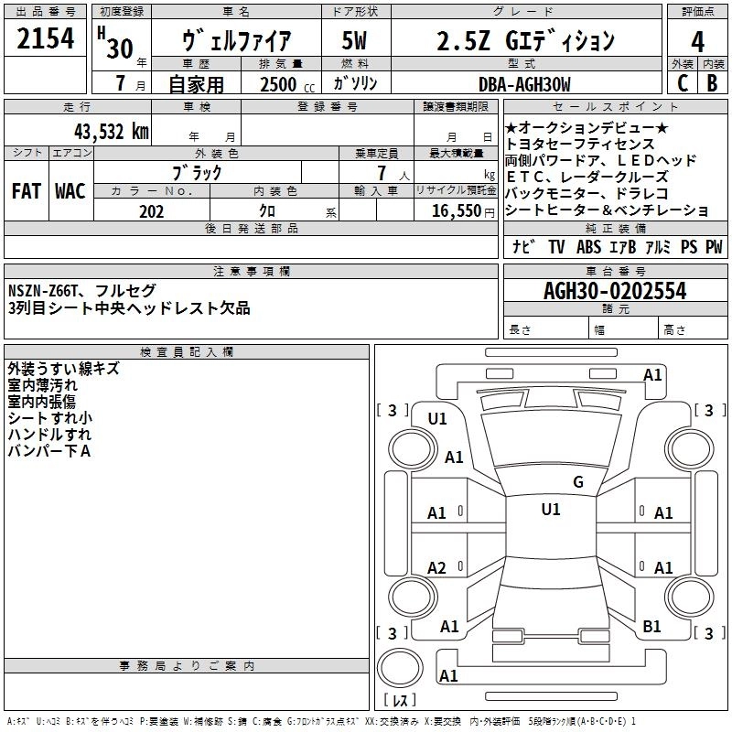Click the U1 mark on the roof
This screenshot has height=732, width=732.
point(550,510)
